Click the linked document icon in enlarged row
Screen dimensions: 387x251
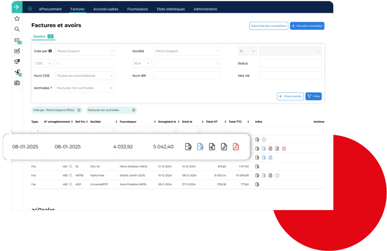(224, 147)
